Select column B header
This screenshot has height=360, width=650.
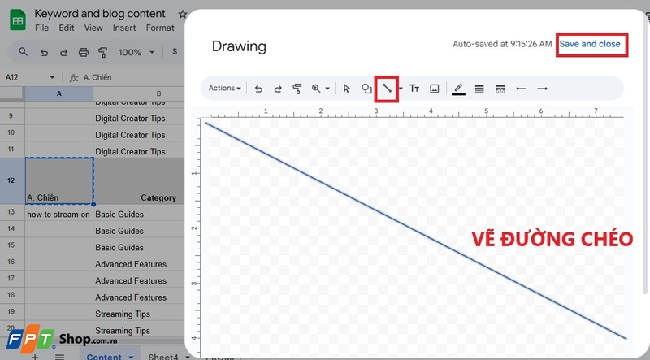pos(158,93)
